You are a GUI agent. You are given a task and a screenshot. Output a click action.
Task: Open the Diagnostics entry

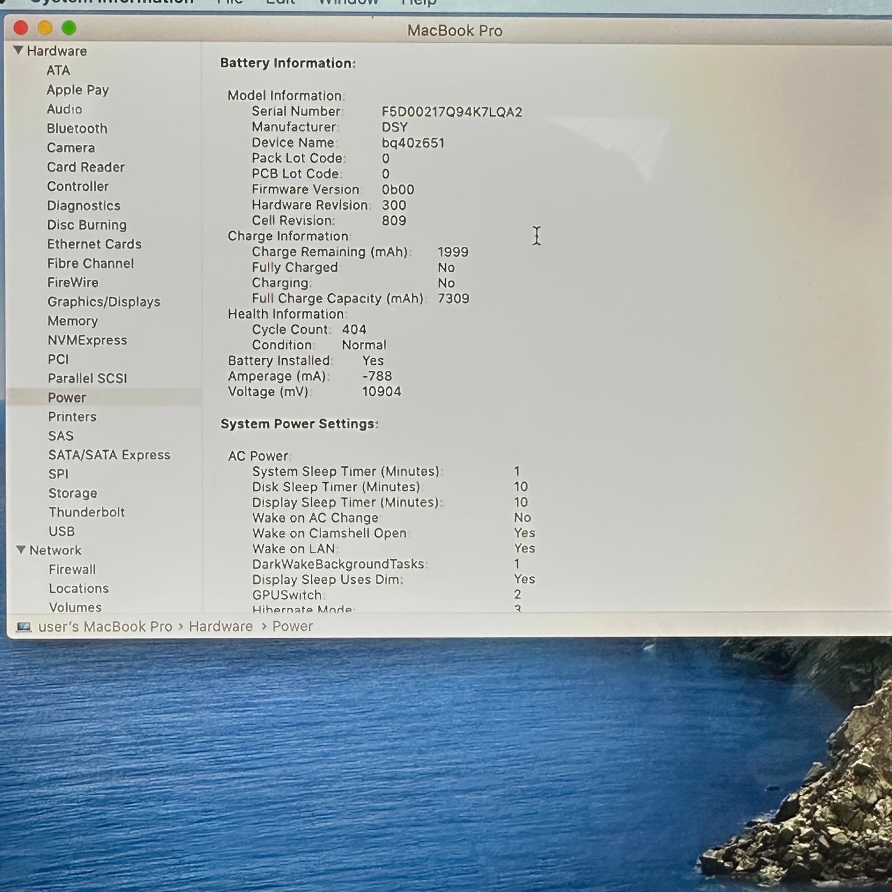click(x=84, y=206)
